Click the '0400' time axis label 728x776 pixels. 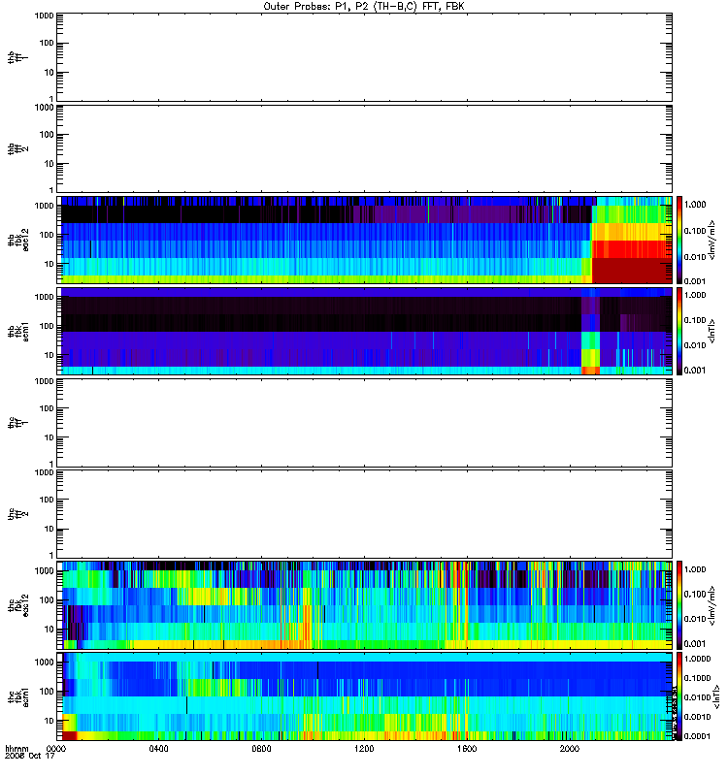point(158,749)
